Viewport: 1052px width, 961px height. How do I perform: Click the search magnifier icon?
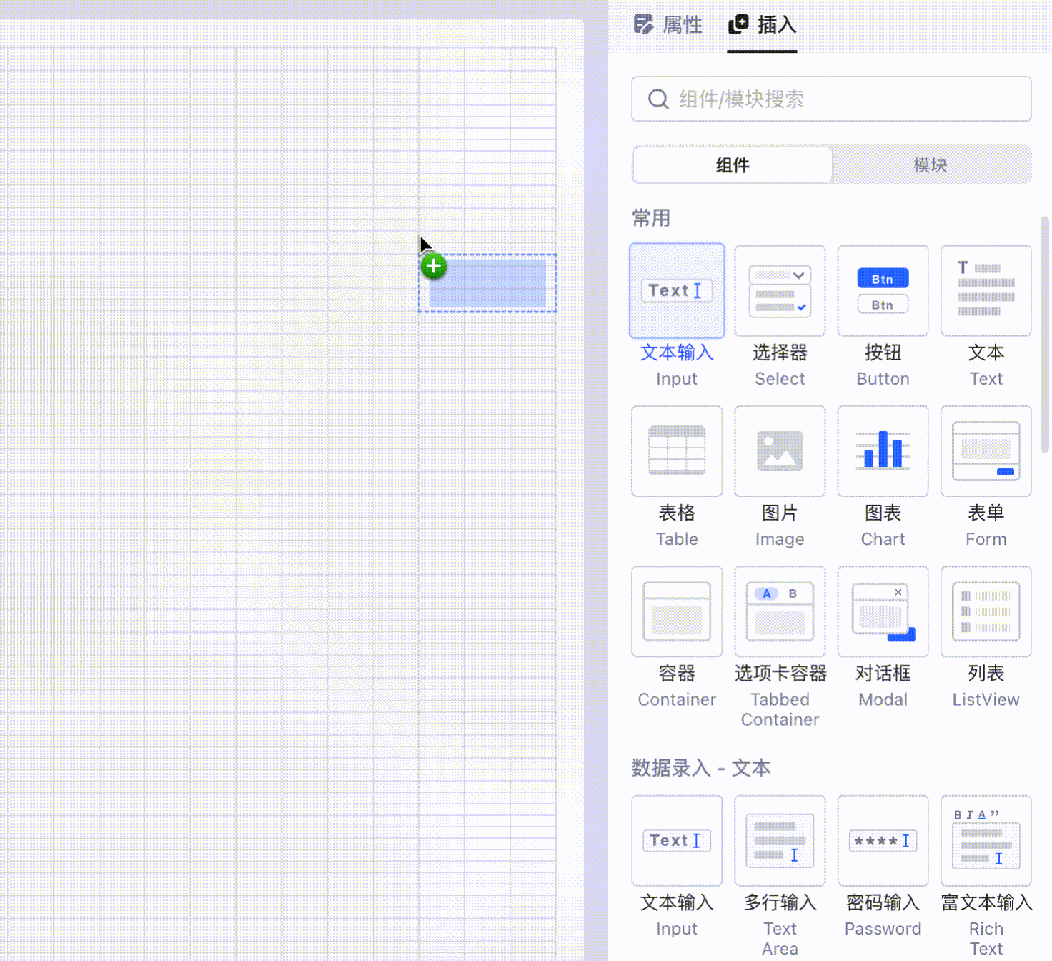point(658,99)
